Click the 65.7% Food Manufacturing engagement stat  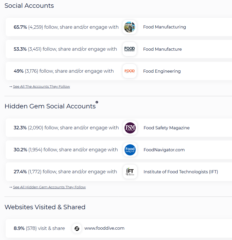66,27
